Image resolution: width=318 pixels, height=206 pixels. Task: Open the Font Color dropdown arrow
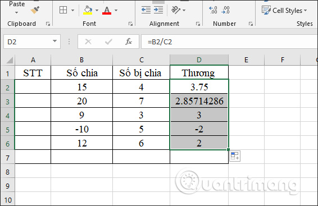tap(116, 10)
